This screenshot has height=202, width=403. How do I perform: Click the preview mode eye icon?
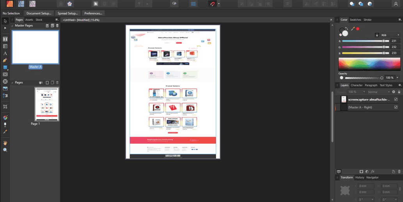click(x=174, y=4)
